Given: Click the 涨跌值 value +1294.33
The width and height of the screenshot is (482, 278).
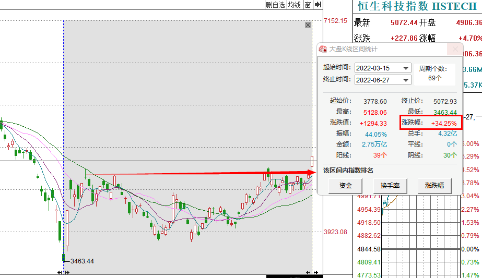Looking at the screenshot, I should 373,124.
